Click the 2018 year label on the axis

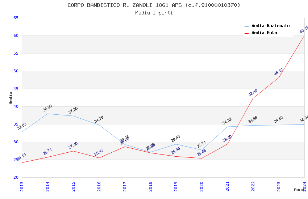150,186
